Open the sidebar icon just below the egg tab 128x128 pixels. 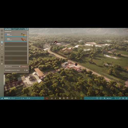tap(2, 46)
